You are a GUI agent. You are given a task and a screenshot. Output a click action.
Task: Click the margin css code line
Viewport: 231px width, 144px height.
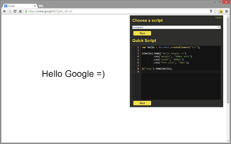(173, 57)
